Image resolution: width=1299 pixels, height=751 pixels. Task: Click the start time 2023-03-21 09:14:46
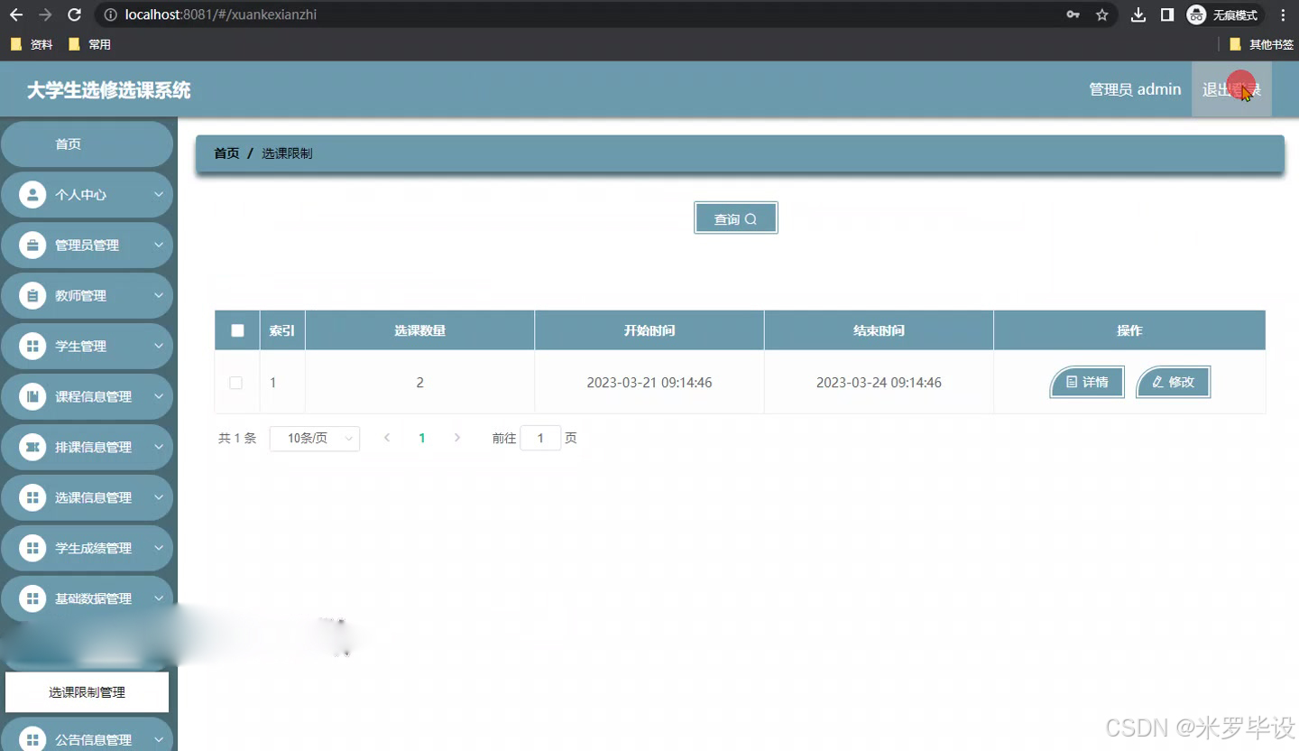click(649, 383)
